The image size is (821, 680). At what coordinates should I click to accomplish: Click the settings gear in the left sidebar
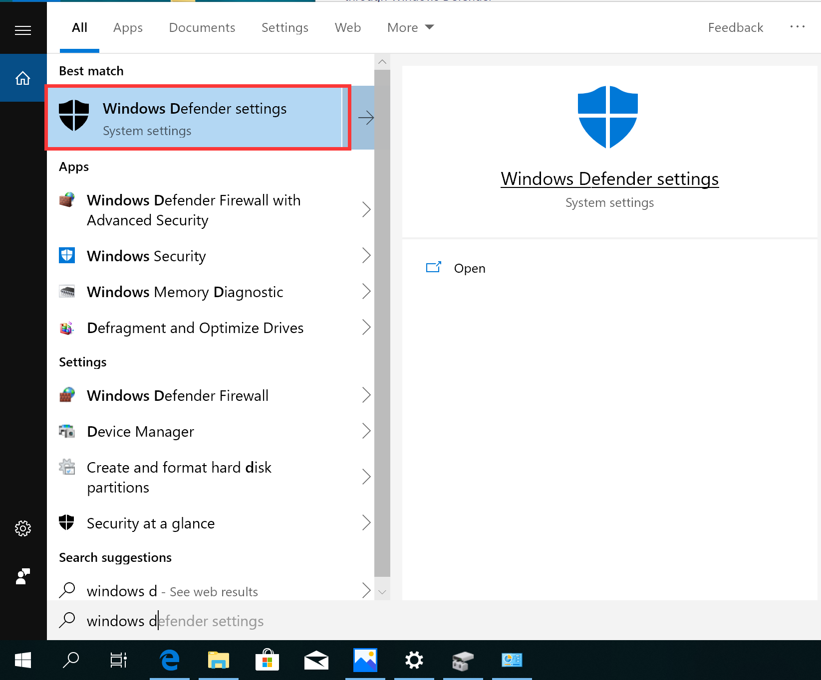coord(23,528)
